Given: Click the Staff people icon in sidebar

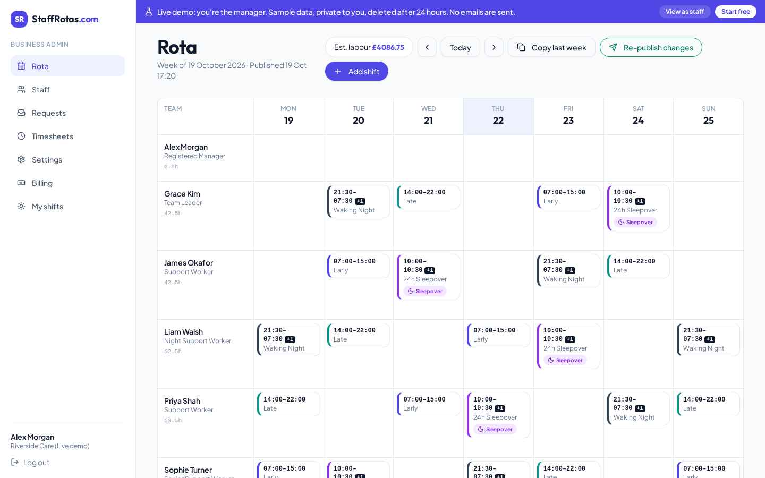Looking at the screenshot, I should coord(21,89).
